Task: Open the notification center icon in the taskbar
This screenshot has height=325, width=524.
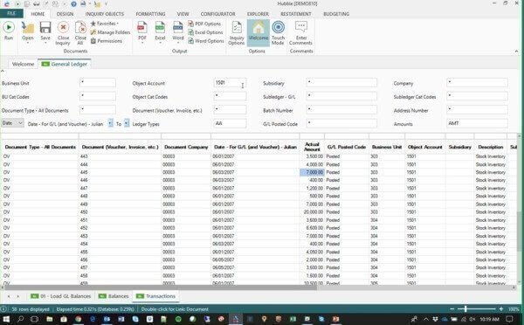Action: coord(509,319)
